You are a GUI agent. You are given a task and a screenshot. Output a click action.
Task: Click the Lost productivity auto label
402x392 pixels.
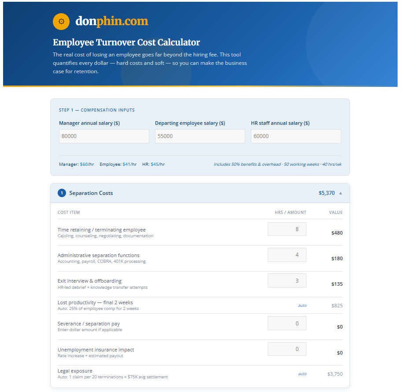tap(302, 306)
